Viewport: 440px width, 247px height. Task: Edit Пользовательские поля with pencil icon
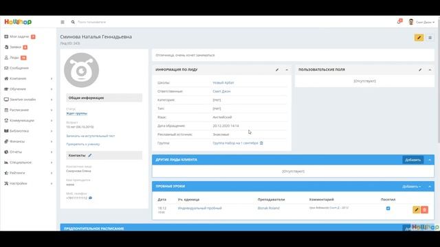pos(420,70)
